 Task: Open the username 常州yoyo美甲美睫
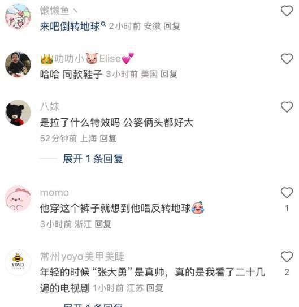[82, 257]
